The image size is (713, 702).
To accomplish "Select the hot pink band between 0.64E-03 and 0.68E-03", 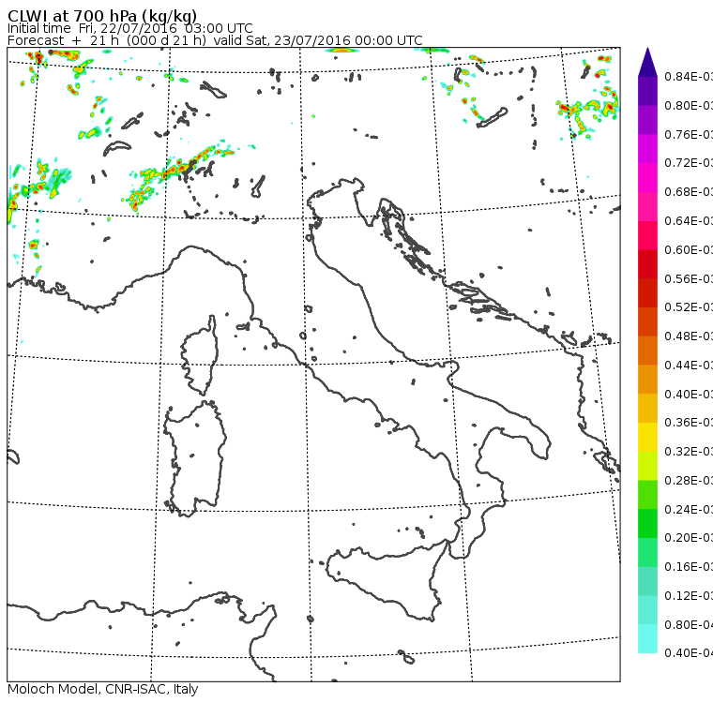I will tap(647, 206).
